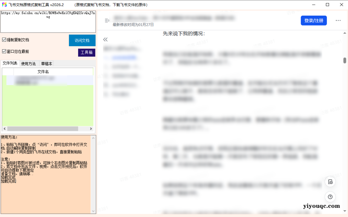The image size is (348, 217).
Task: Click the feedback document icon at bottom right
Action: [330, 182]
